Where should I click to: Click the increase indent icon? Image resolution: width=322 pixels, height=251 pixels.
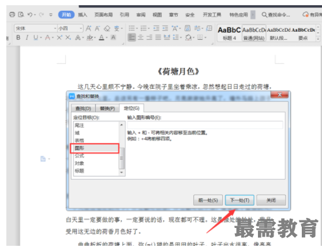(165, 28)
